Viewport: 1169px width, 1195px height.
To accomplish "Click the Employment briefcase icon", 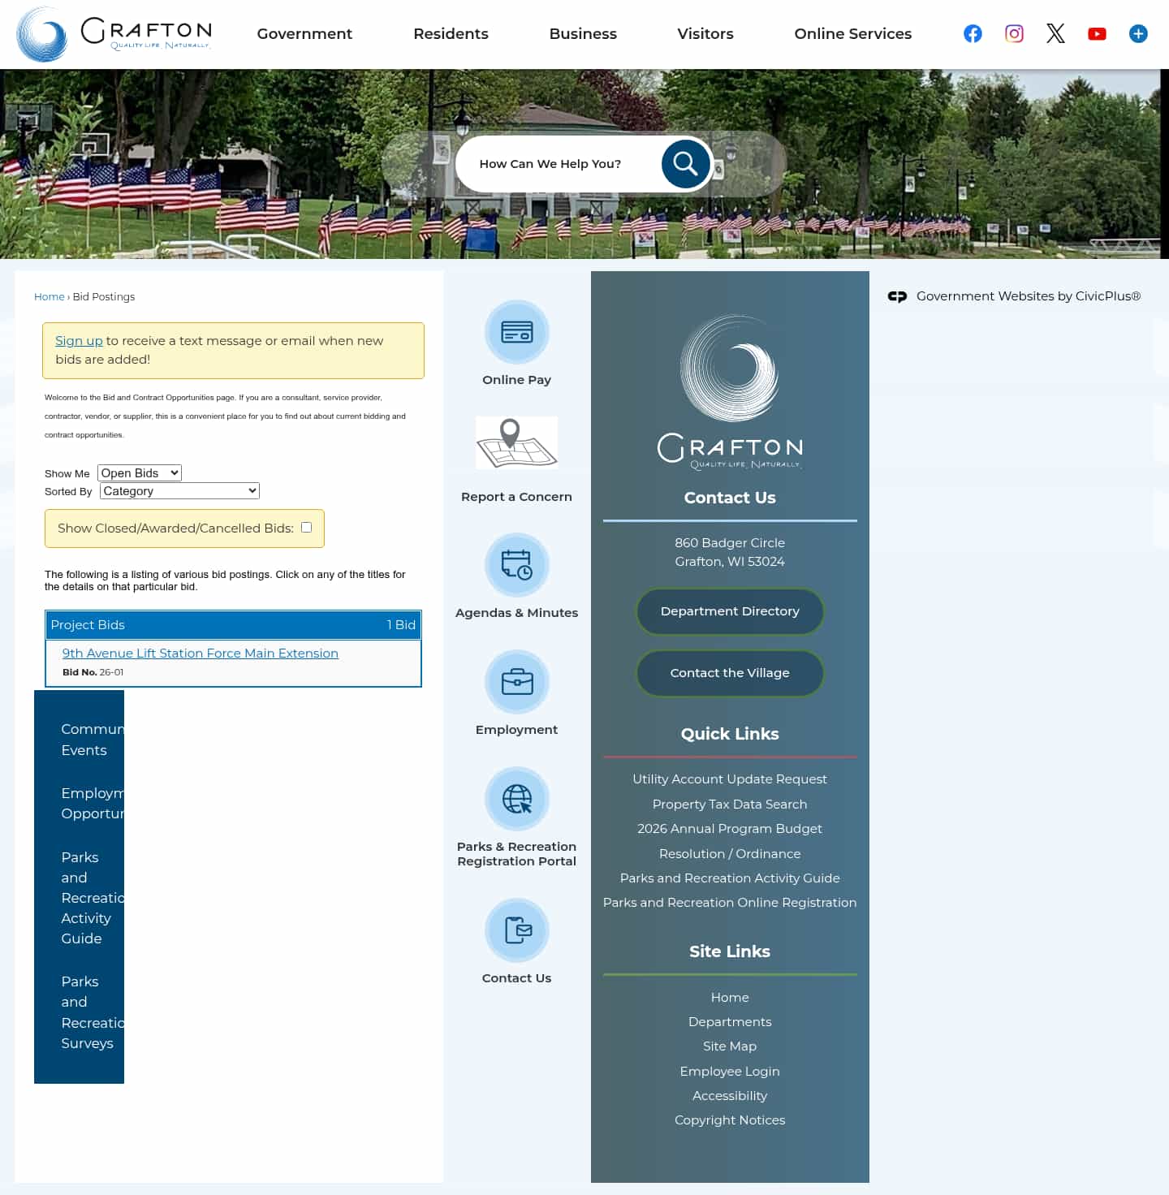I will click(516, 682).
